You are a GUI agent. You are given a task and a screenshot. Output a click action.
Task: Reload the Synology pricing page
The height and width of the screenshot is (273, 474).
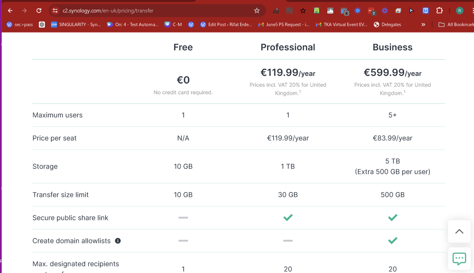pyautogui.click(x=39, y=11)
